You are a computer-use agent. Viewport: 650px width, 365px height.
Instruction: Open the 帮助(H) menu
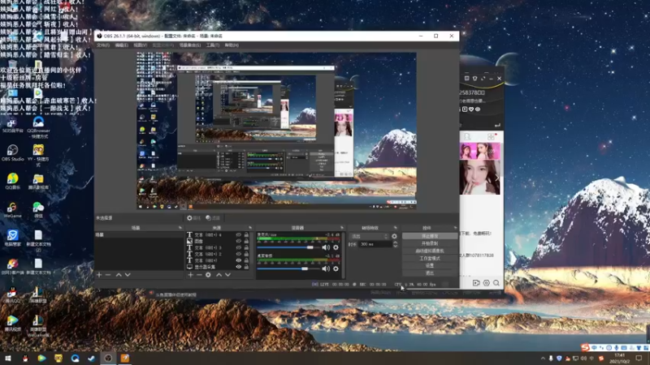coord(232,45)
